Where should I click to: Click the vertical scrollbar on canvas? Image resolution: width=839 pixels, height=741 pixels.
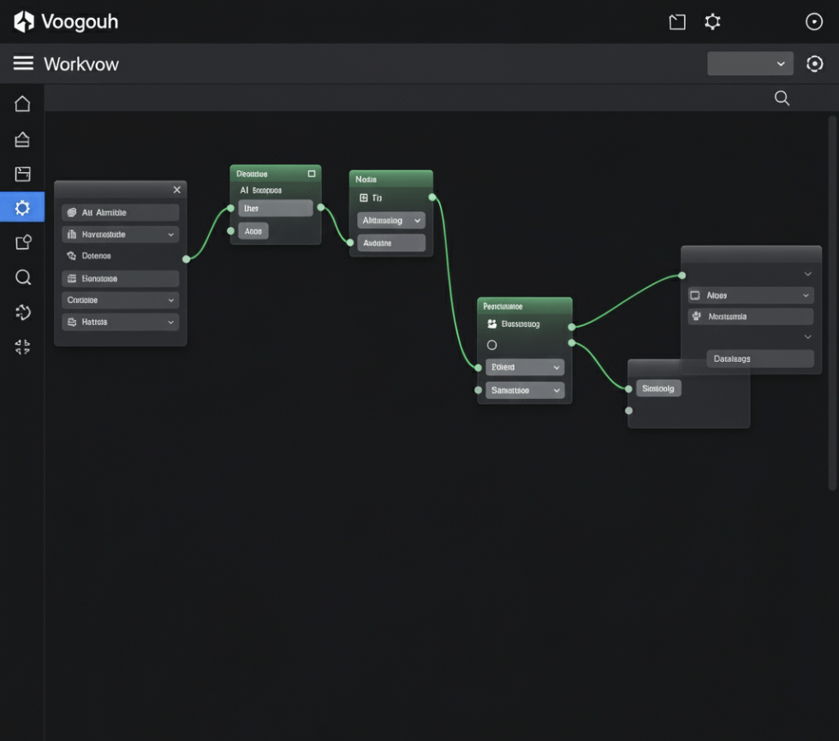(x=832, y=303)
